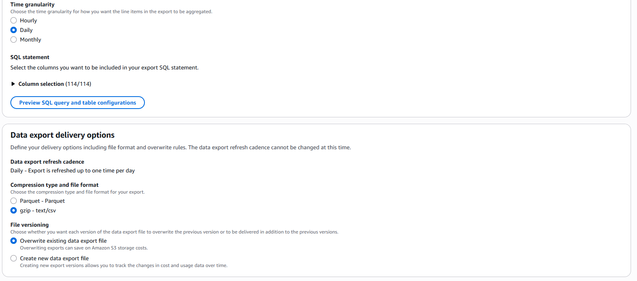Select the Hourly time granularity radio button
This screenshot has height=281, width=637.
[x=13, y=20]
